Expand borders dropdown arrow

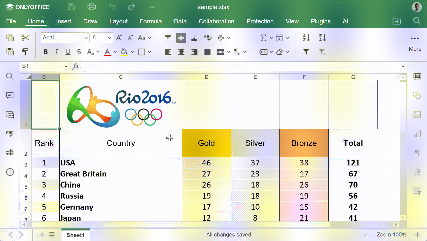tap(150, 52)
